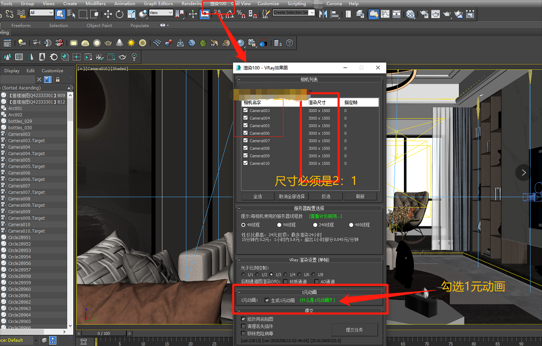This screenshot has width=542, height=346.
Task: Open Render Setup teapot icon
Action: point(424,14)
